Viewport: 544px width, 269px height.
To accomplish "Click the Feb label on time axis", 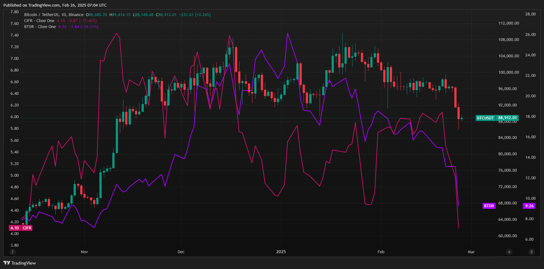I will [381, 252].
